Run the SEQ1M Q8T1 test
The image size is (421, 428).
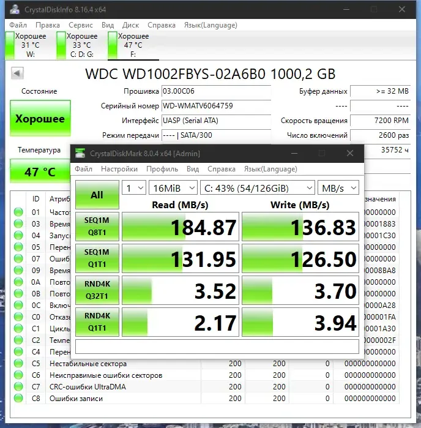coord(97,227)
